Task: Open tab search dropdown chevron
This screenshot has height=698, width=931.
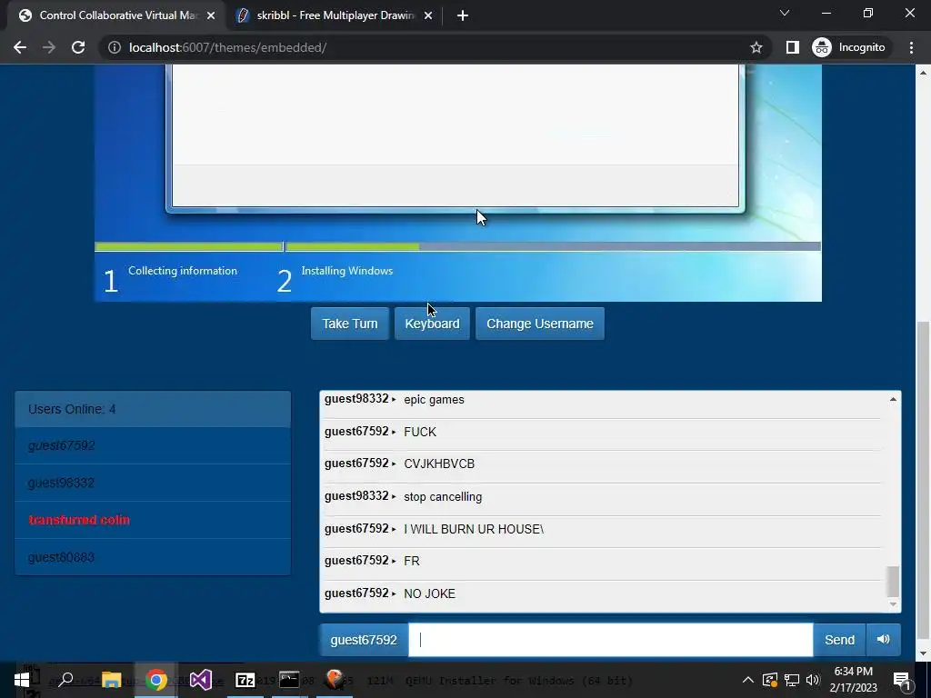Action: point(785,13)
